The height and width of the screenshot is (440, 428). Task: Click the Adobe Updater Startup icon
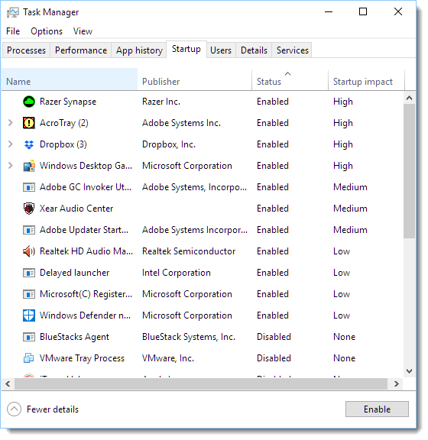(x=29, y=230)
